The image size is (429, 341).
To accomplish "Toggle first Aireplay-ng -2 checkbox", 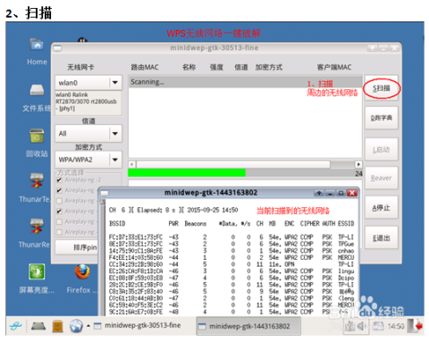I will pyautogui.click(x=59, y=180).
